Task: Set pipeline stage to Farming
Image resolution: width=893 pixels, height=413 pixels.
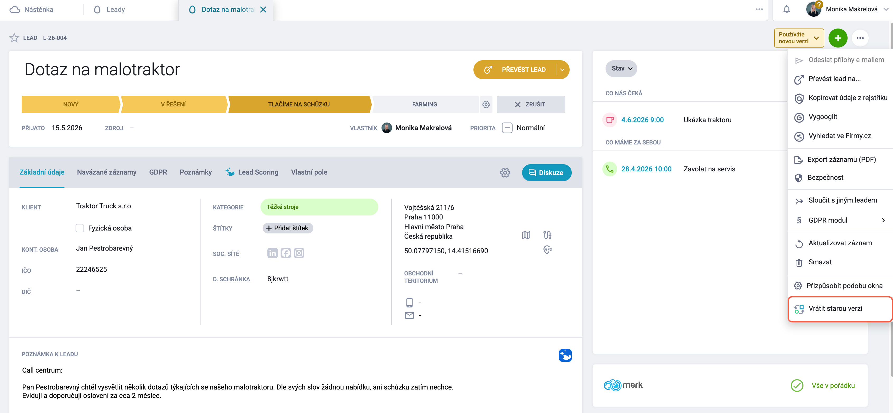Action: 424,104
